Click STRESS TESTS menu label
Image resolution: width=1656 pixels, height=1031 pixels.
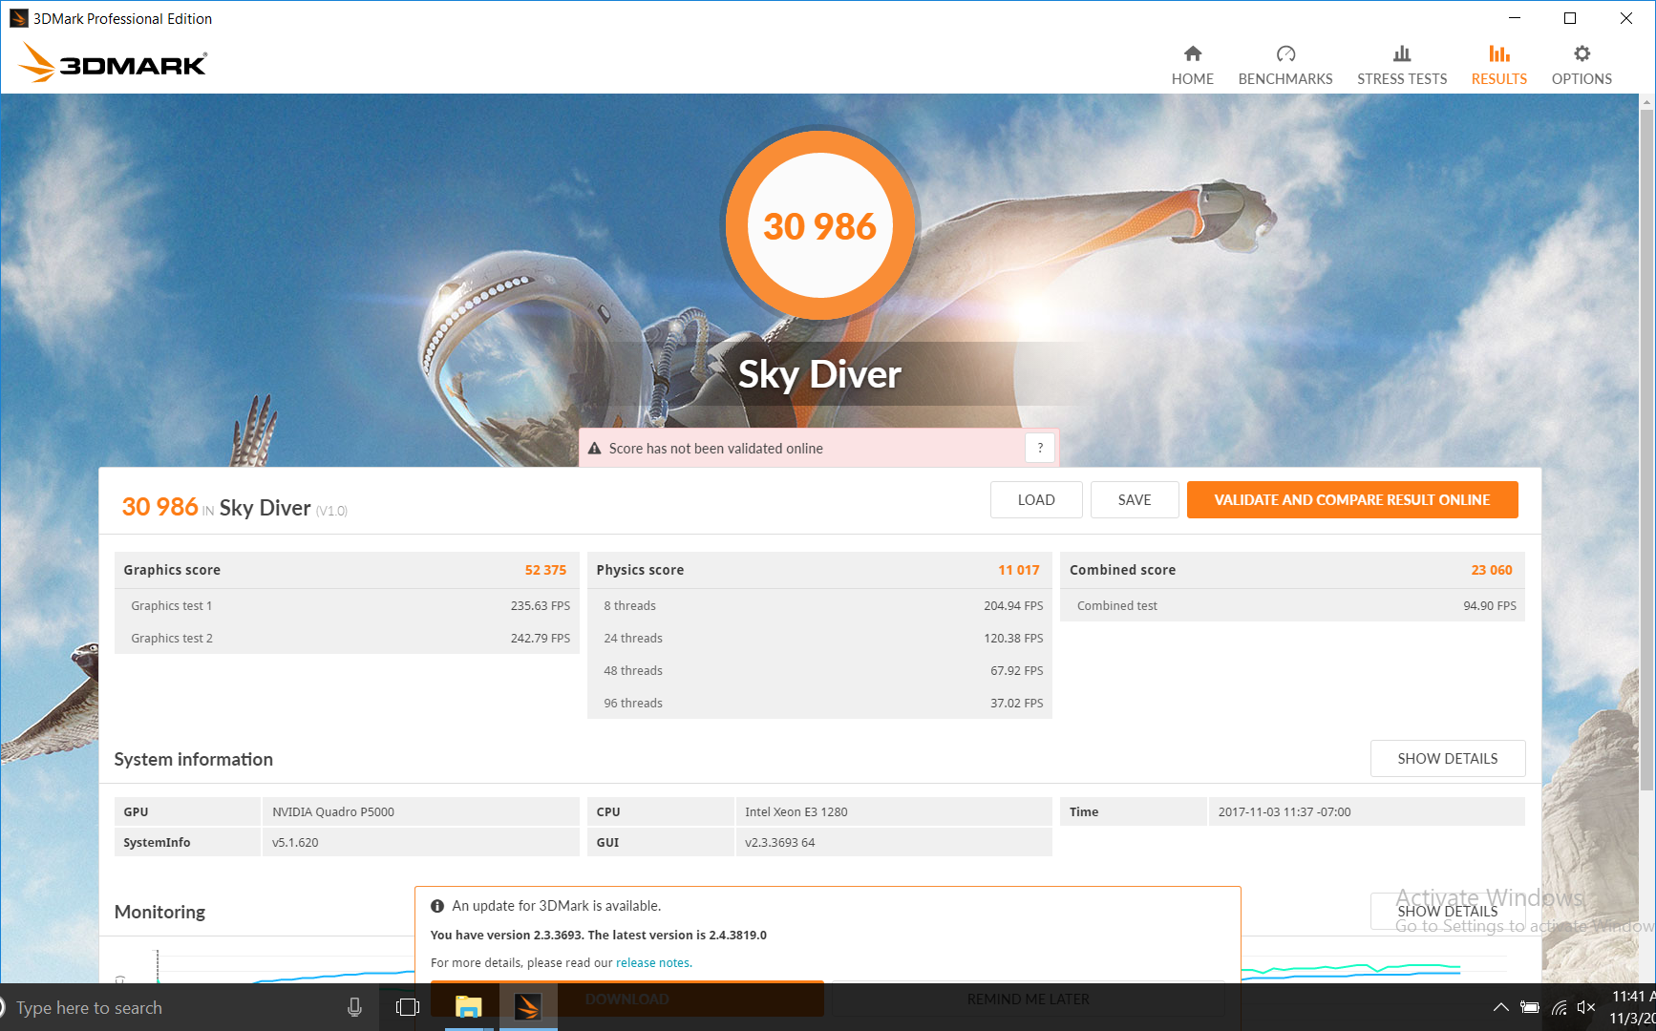1402,79
